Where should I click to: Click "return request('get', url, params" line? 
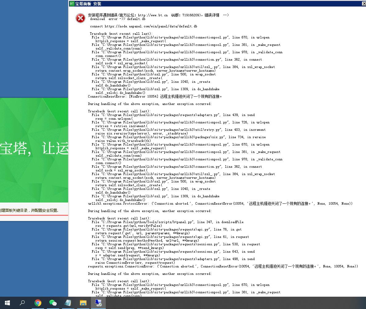coord(142,233)
